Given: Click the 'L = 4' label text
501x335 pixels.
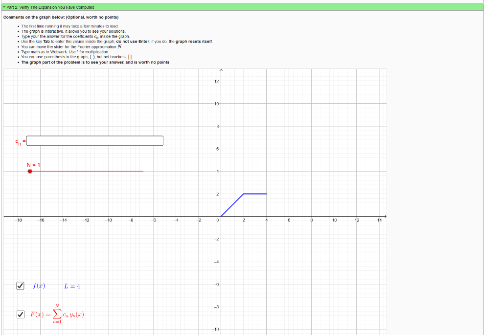Looking at the screenshot, I should point(72,286).
